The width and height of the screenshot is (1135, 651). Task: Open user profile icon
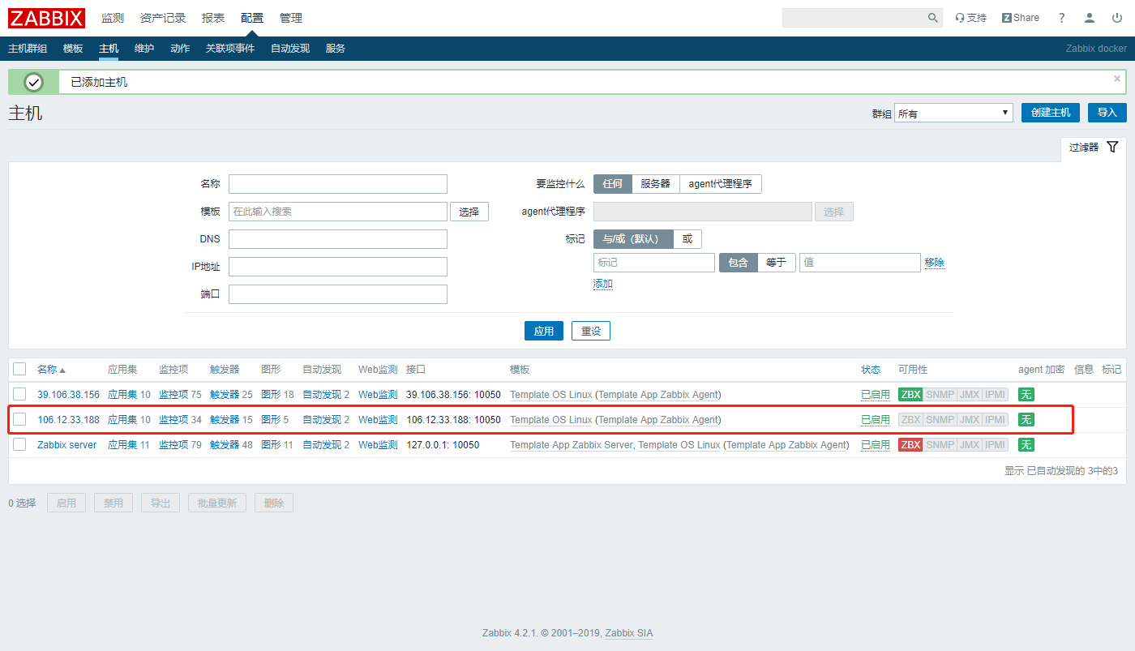(x=1090, y=18)
